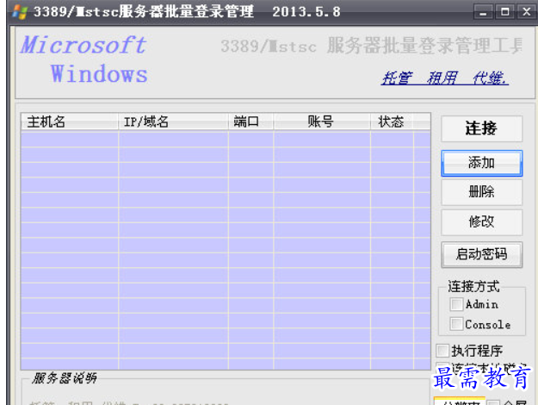Click the 启动密码 startup password button

coord(481,254)
